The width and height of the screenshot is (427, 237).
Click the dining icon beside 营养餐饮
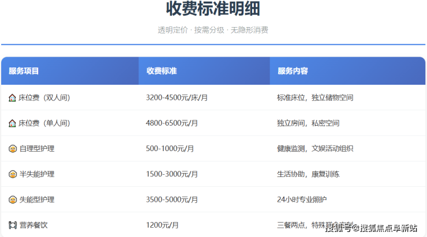coord(12,225)
